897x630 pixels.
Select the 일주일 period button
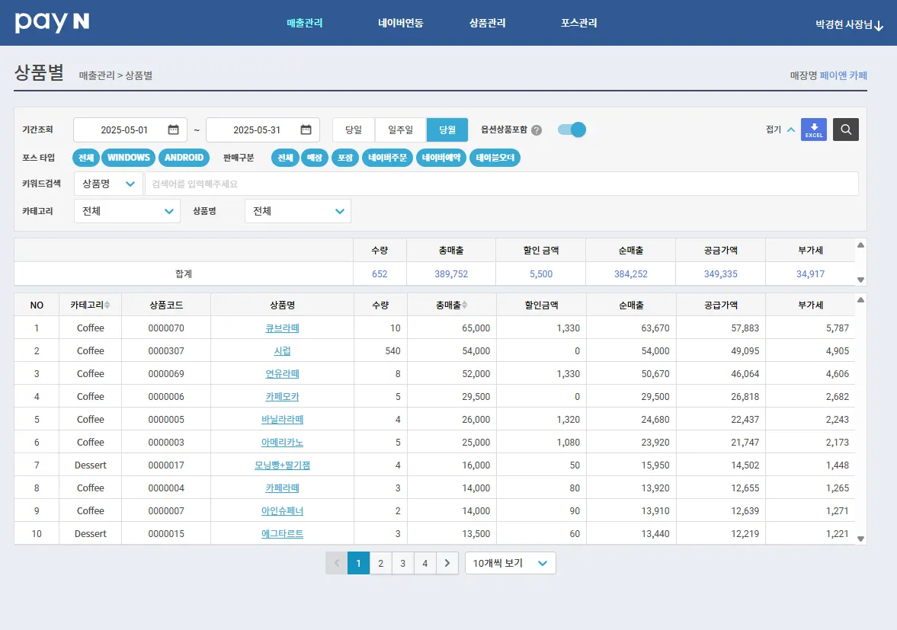tap(400, 130)
